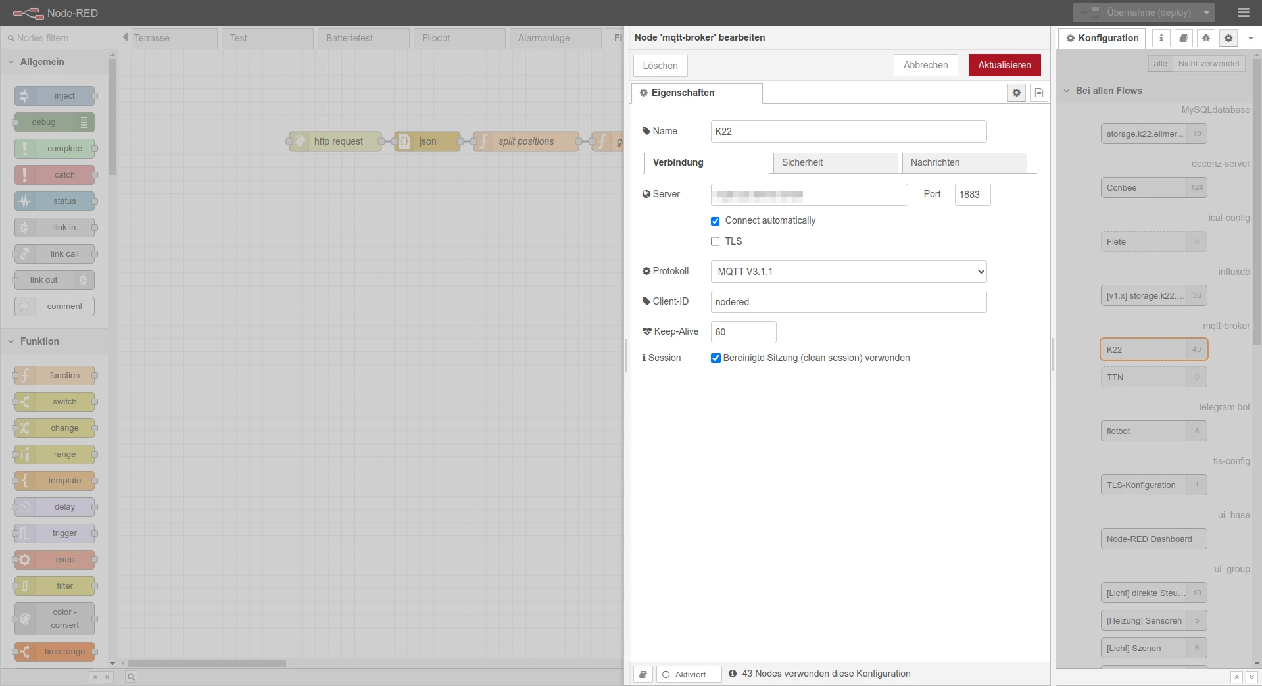Show all config nodes with 'alle'
The height and width of the screenshot is (686, 1262).
click(1160, 64)
